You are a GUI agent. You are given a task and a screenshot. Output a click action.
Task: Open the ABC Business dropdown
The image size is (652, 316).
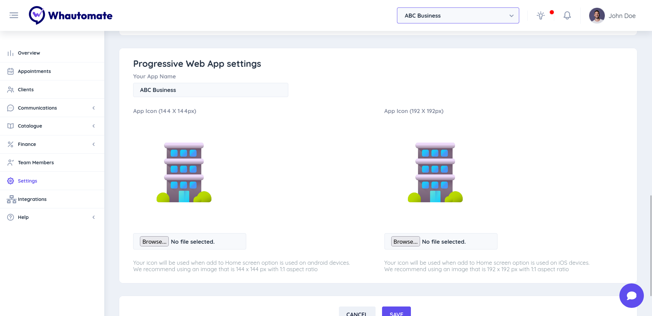(458, 16)
